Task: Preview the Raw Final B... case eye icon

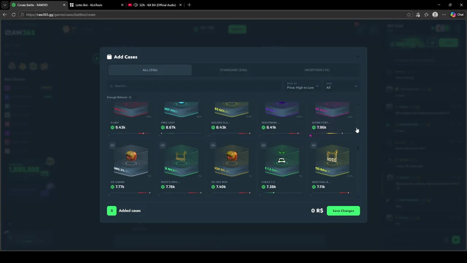Action: point(314,145)
